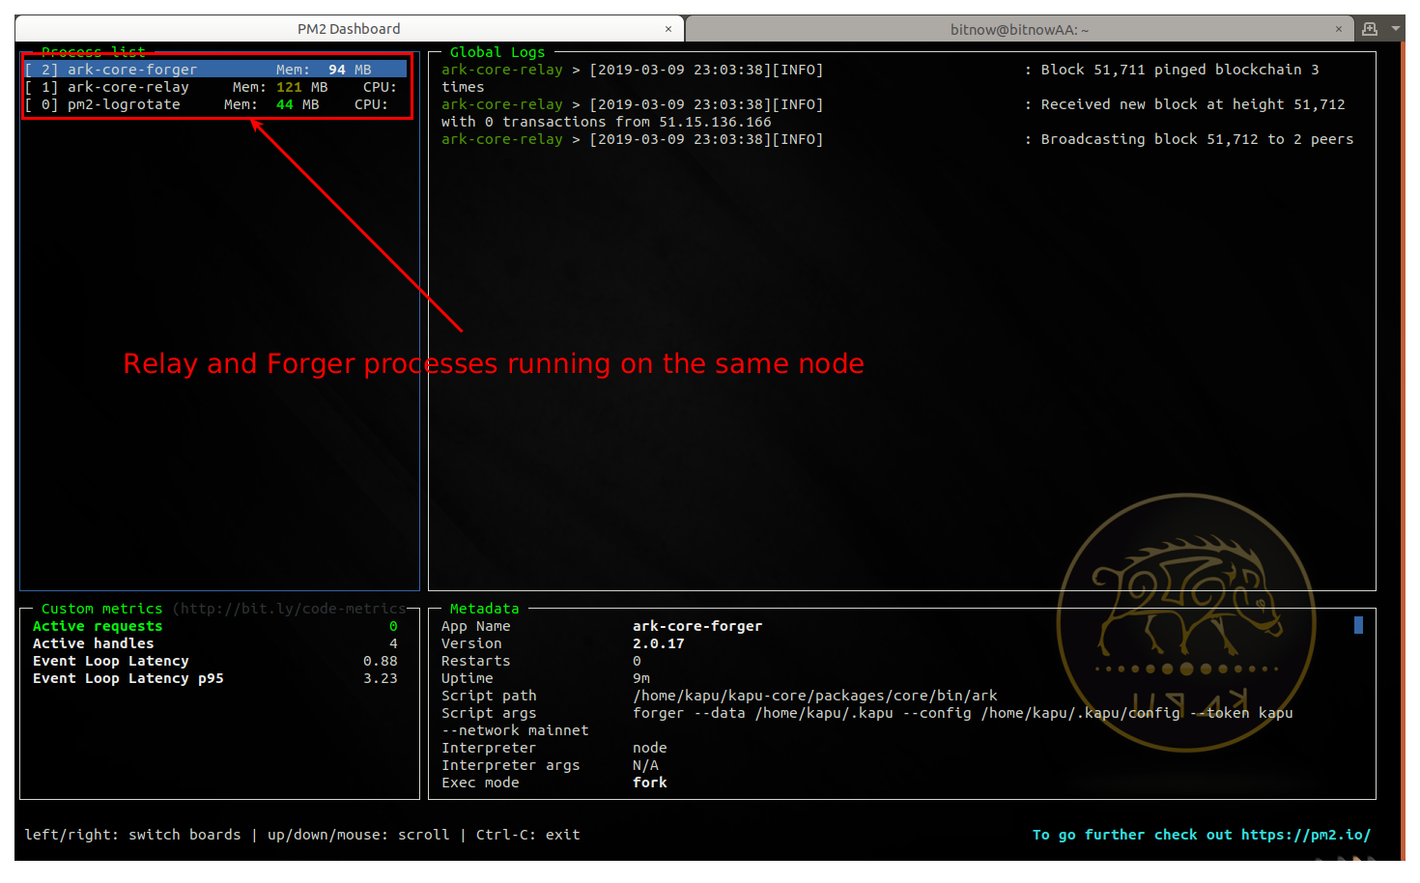Click the log text "with 0 transactions from 51.15.136.166"
Viewport: 1420px width, 883px height.
coord(607,122)
